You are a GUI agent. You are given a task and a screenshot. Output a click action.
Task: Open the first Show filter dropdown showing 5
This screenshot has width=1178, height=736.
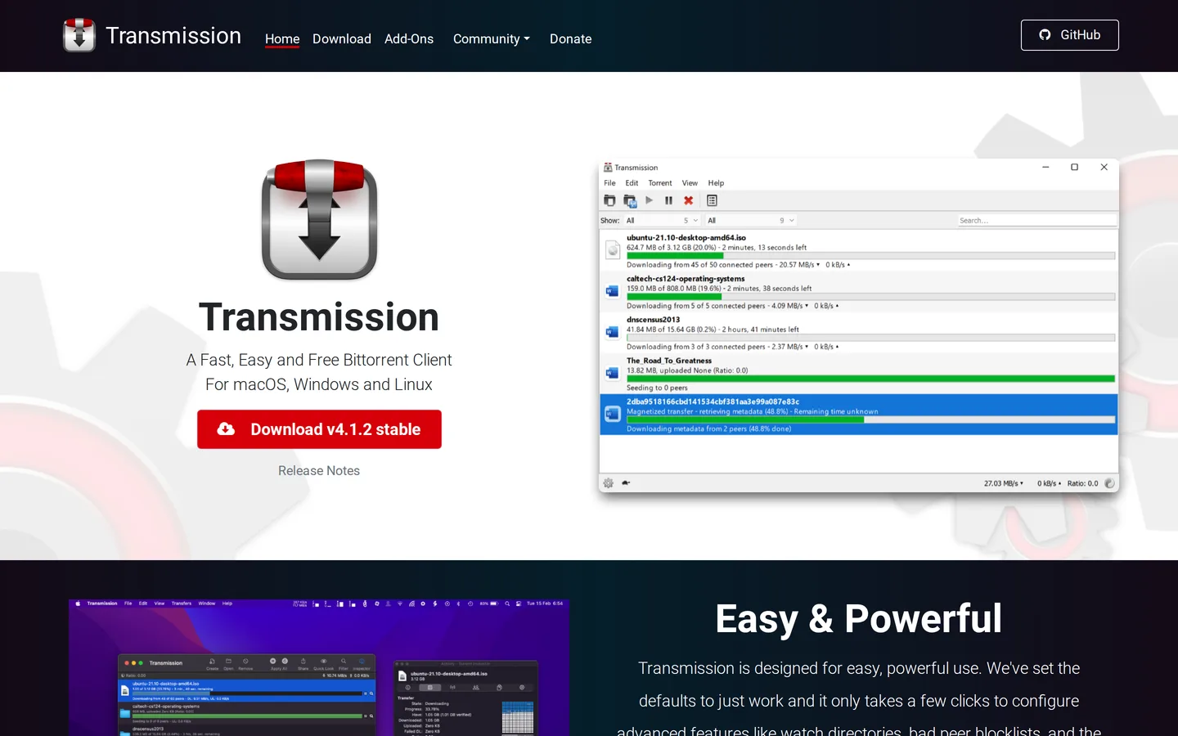pyautogui.click(x=662, y=220)
